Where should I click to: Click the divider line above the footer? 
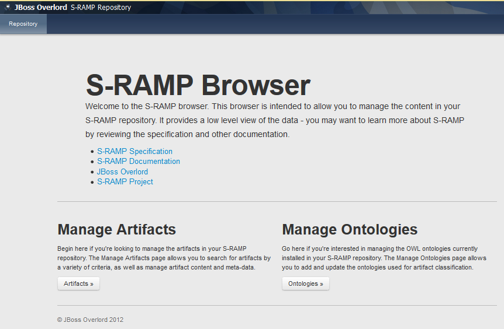click(277, 305)
